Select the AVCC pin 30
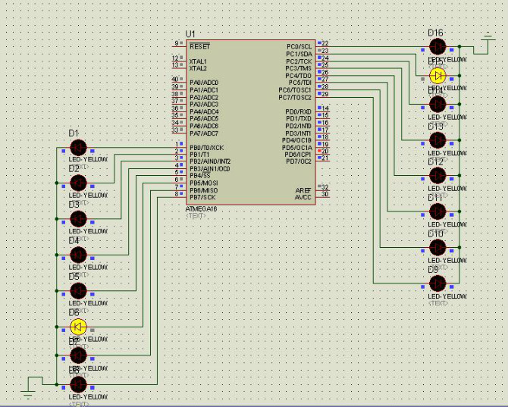Screen dimensions: 508x407 pyautogui.click(x=323, y=195)
